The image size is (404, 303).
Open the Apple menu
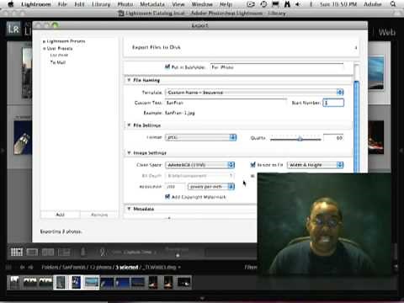tap(11, 4)
